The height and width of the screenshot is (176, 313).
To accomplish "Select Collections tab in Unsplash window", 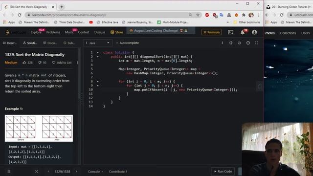I will click(x=288, y=33).
